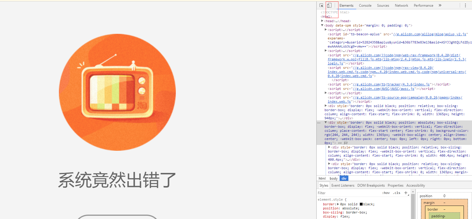This screenshot has width=472, height=219.
Task: Select body in the breadcrumb bar
Action: [334, 178]
